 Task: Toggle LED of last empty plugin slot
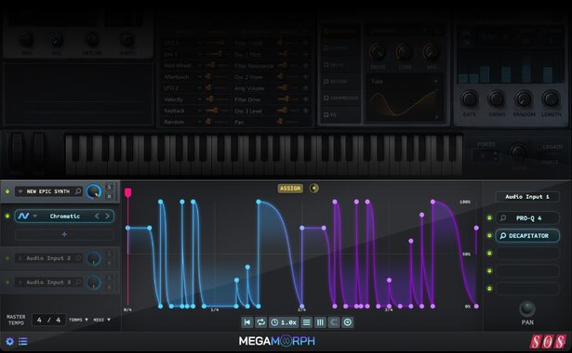coord(489,289)
